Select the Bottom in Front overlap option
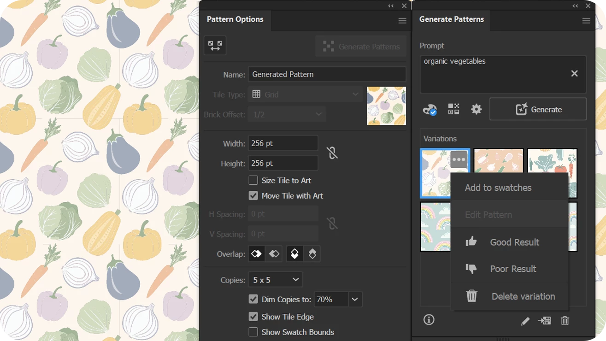 tap(312, 254)
